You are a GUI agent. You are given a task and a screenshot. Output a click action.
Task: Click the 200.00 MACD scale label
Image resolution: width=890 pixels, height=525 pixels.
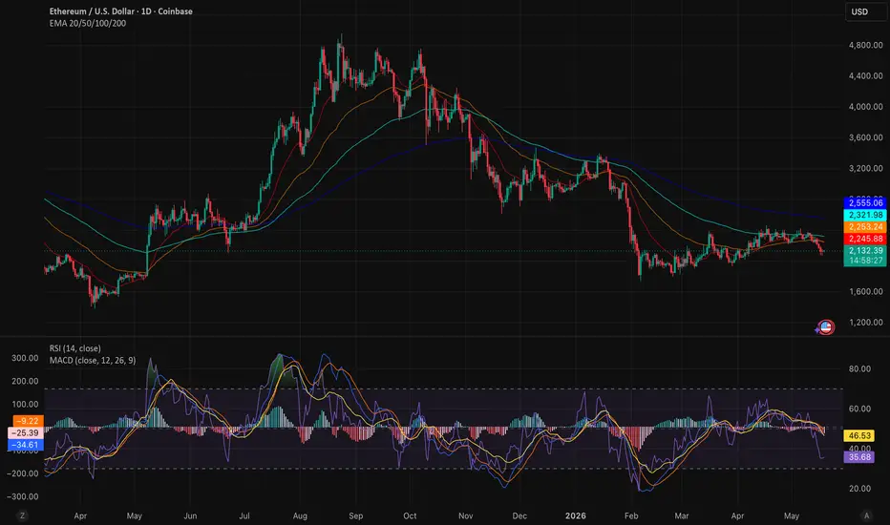[25, 381]
